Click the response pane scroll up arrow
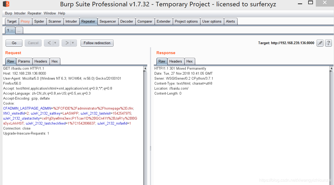The image size is (334, 185). pos(331,68)
